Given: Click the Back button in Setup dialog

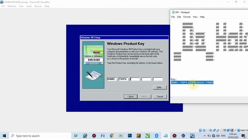Looking at the screenshot, I should 131,97.
